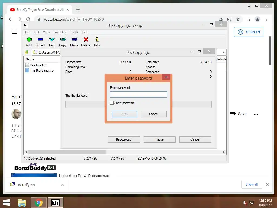The height and width of the screenshot is (208, 277).
Task: Click inside the Enter password field
Action: [138, 94]
